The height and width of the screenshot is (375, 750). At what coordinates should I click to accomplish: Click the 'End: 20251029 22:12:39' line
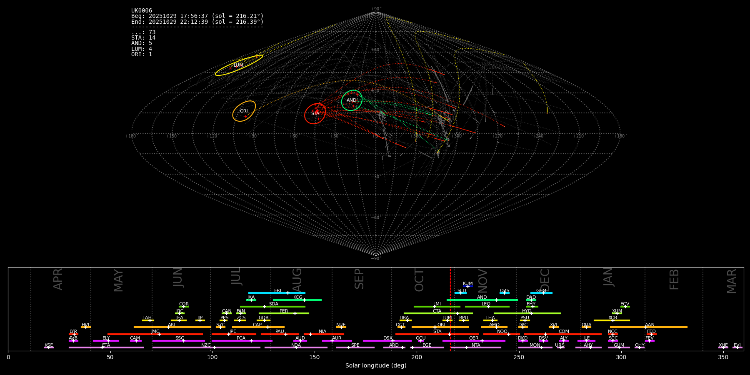[197, 22]
